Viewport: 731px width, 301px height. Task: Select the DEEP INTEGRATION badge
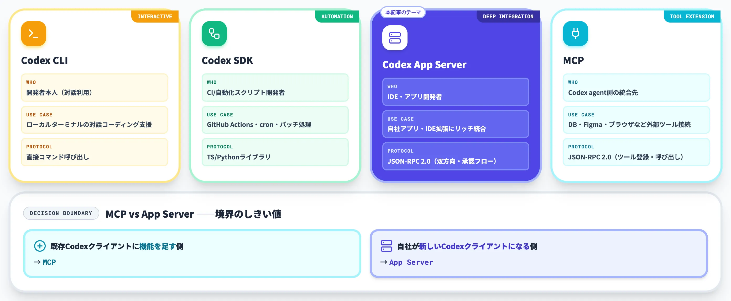[x=508, y=17]
